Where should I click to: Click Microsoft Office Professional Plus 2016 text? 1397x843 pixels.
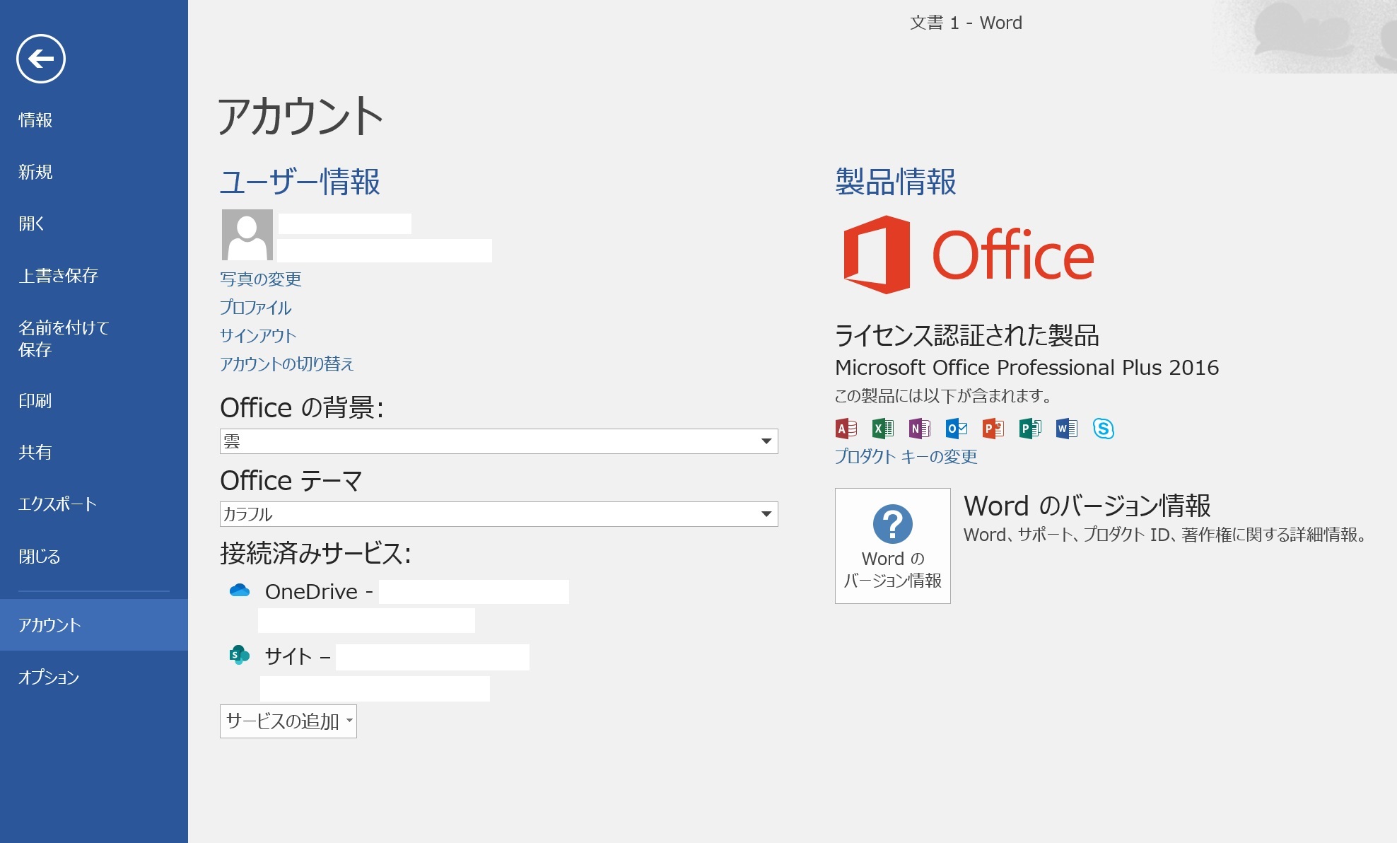point(1027,368)
